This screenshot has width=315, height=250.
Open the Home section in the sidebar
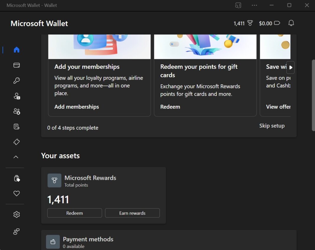click(x=17, y=50)
